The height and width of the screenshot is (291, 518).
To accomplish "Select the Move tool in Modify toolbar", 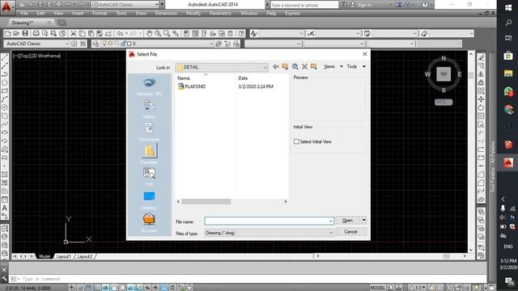I will click(481, 99).
